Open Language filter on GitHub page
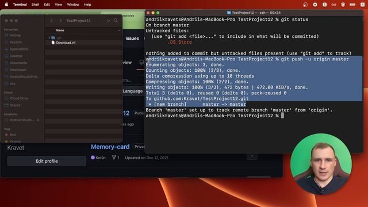This screenshot has height=207, width=368. pyautogui.click(x=133, y=91)
